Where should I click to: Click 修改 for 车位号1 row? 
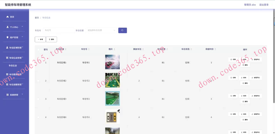[243, 59]
